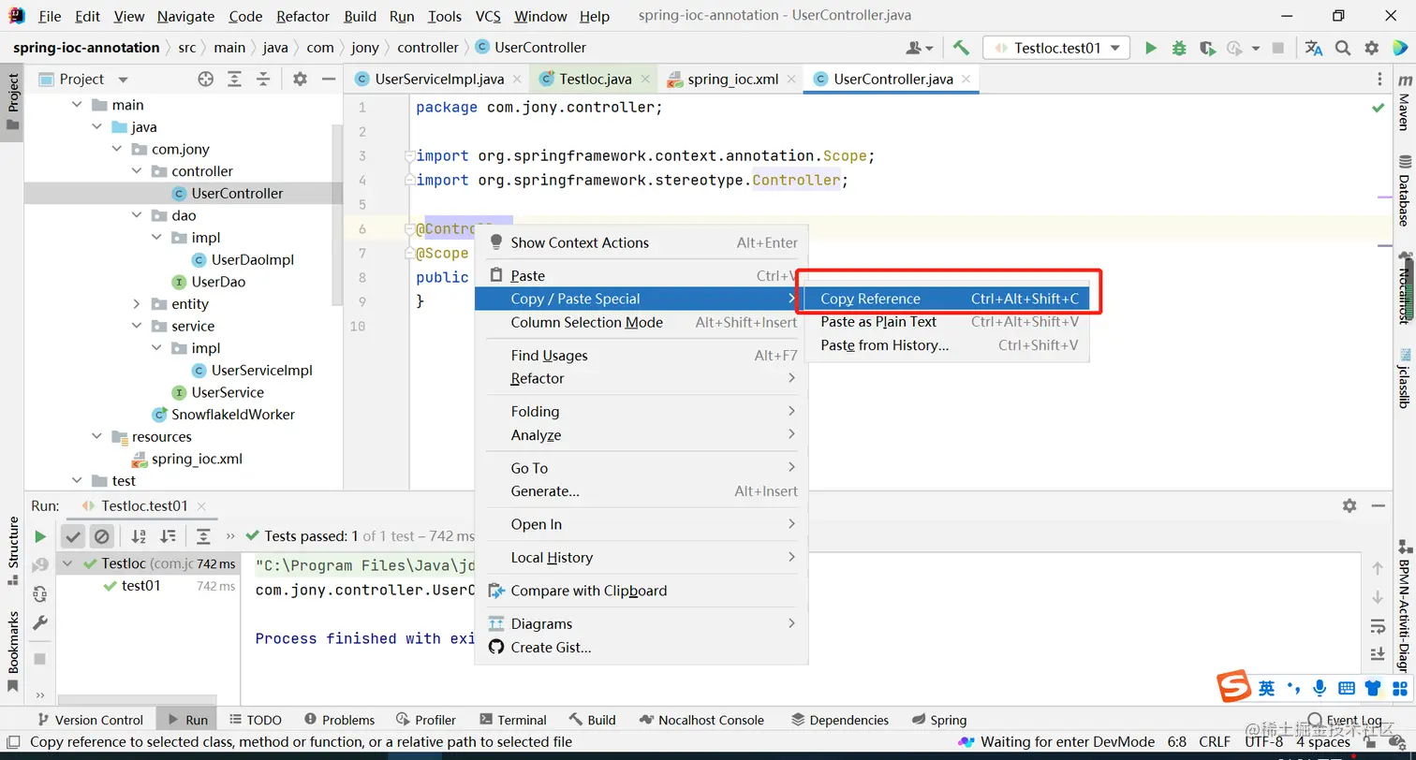The width and height of the screenshot is (1416, 760).
Task: Jump to next output with the down arrow
Action: 1378,597
